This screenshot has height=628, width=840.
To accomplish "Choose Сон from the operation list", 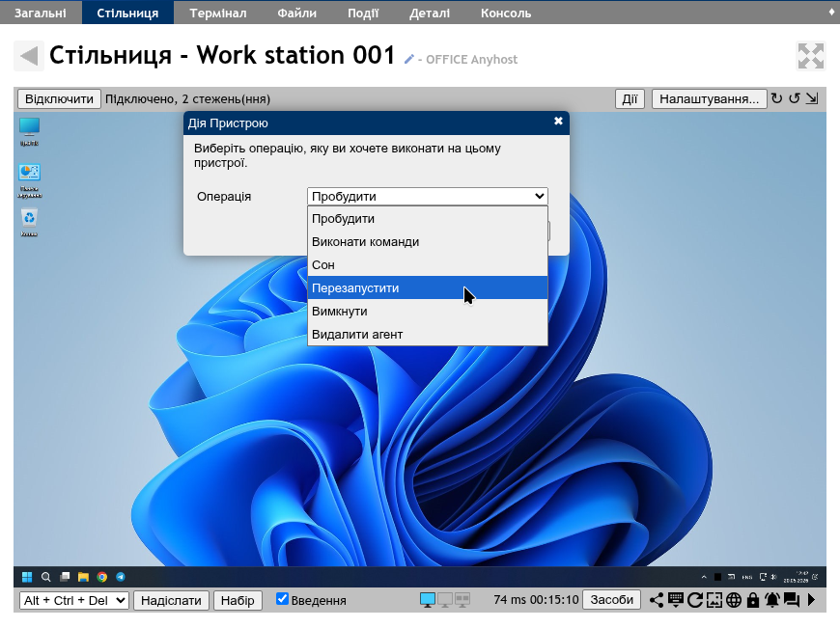I will point(428,264).
